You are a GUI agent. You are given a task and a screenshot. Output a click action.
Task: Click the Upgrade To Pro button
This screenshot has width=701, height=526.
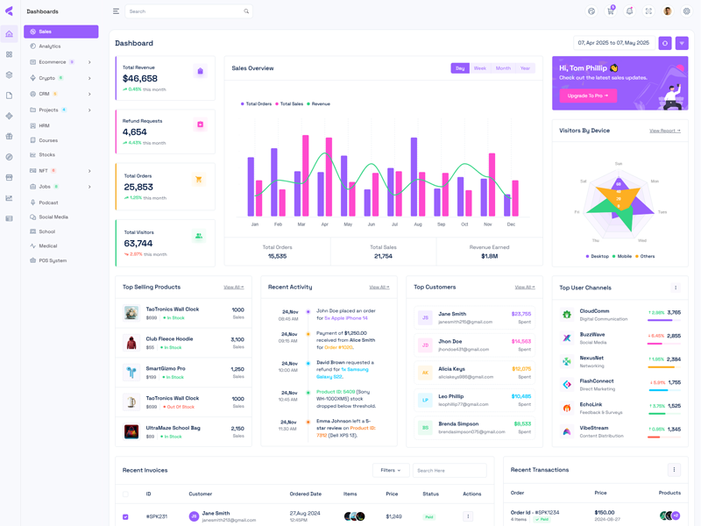click(x=588, y=96)
